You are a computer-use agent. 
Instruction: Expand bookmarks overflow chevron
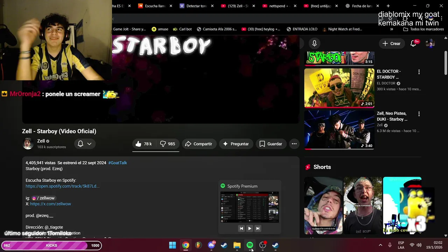click(392, 29)
